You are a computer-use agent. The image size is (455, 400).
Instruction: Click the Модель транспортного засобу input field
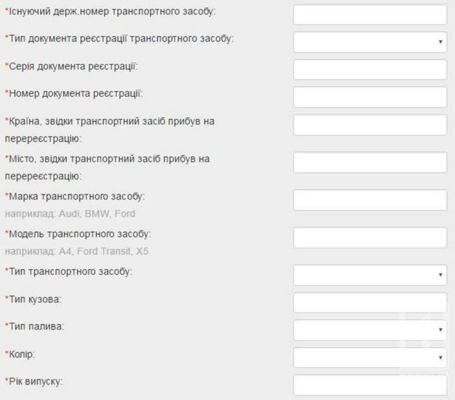coord(370,237)
